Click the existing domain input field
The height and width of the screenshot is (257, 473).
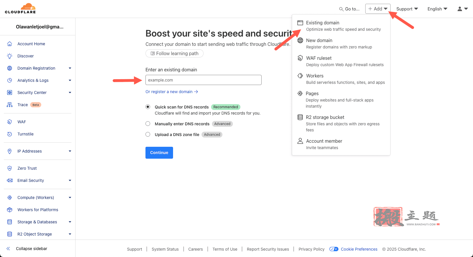pos(204,80)
